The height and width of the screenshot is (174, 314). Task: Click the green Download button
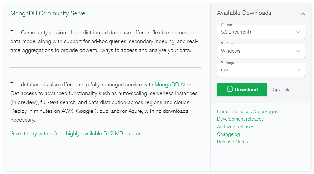(242, 90)
